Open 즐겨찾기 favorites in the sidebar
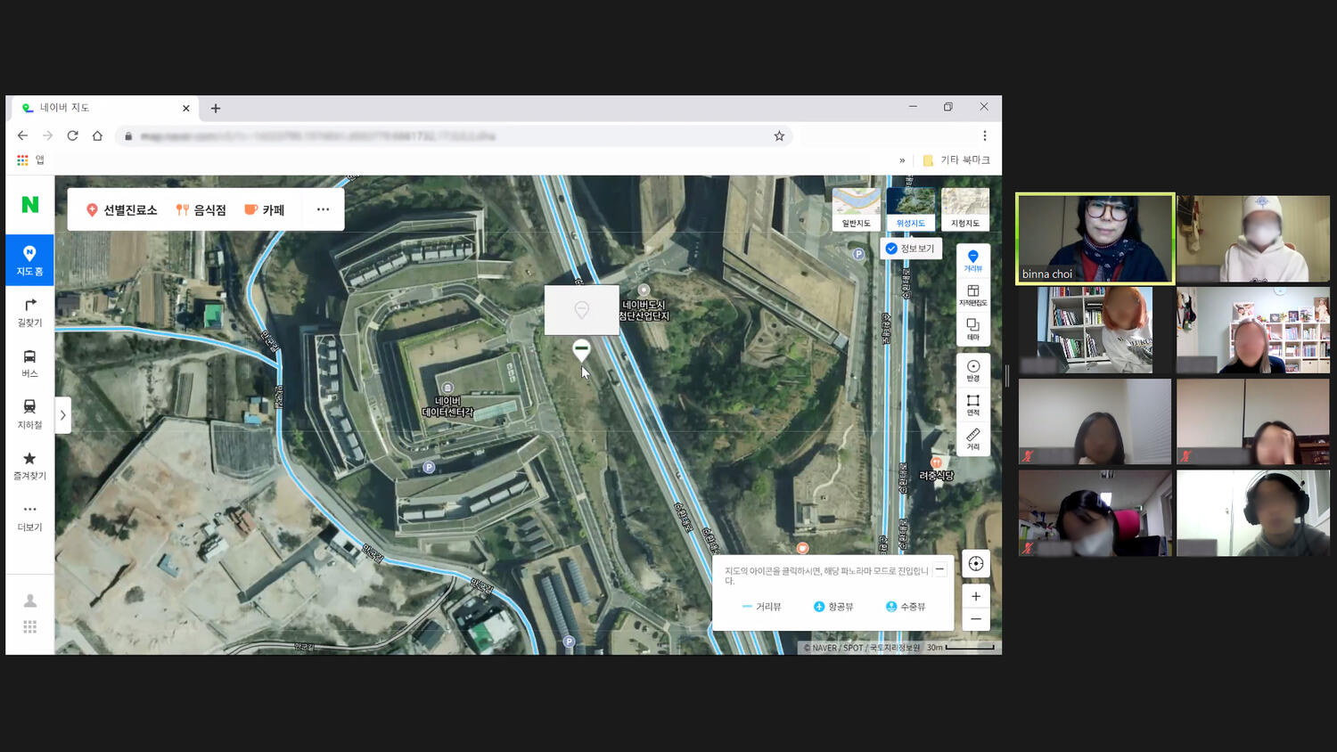Screen dimensions: 1337x752 click(29, 465)
